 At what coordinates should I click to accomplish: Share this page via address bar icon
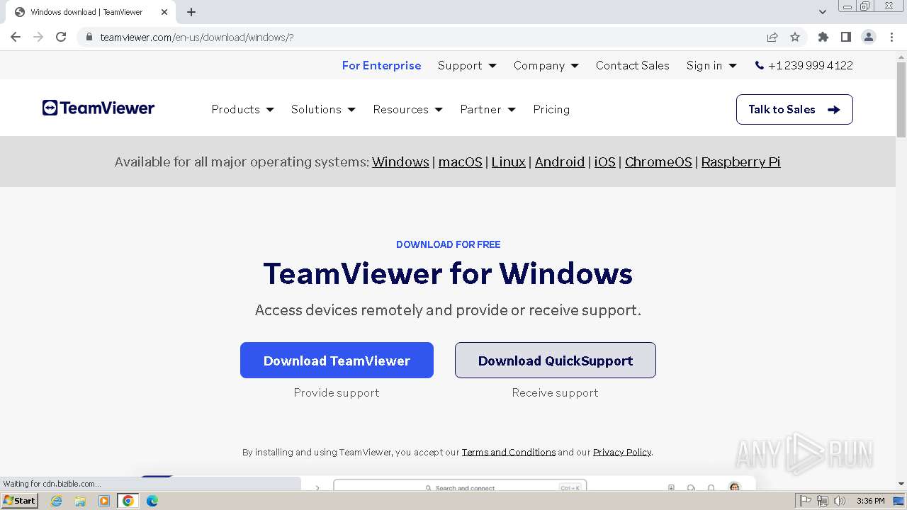(772, 37)
